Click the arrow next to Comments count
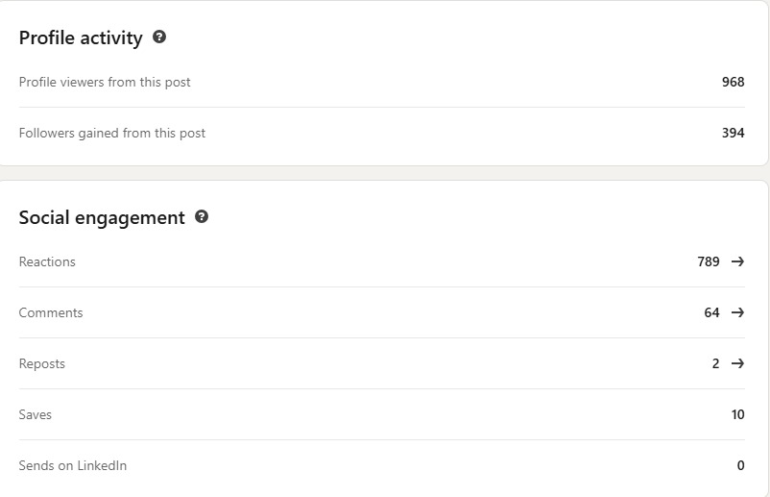770x497 pixels. point(737,312)
